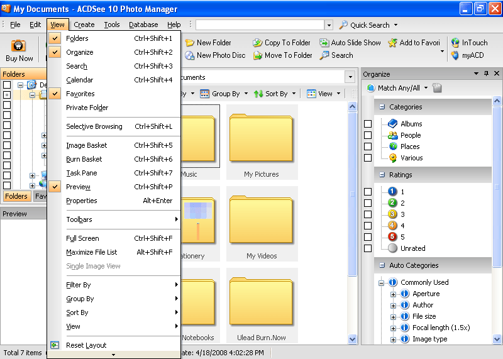Image resolution: width=503 pixels, height=359 pixels.
Task: Select Image Basket in the View menu
Action: (114, 145)
